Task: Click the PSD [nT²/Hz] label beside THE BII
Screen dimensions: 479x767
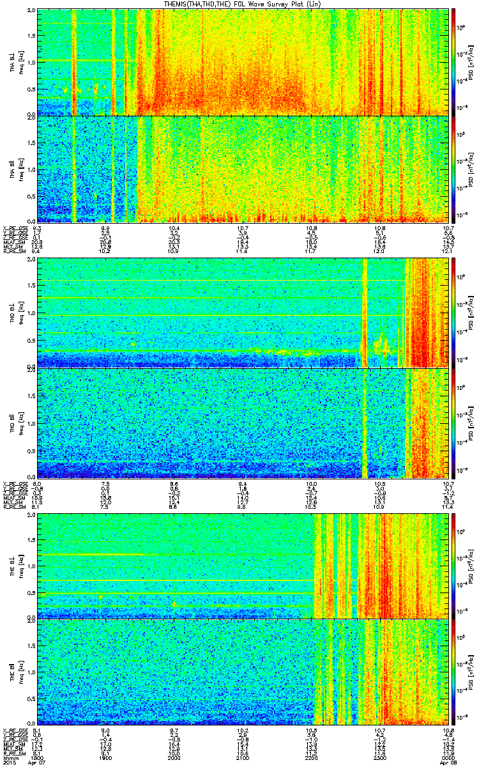Action: [472, 672]
